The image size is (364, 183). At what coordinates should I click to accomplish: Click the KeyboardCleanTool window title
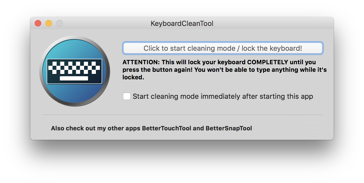[182, 23]
